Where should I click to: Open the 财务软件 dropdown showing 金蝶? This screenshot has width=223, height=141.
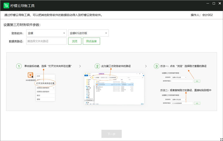pyautogui.click(x=46, y=33)
